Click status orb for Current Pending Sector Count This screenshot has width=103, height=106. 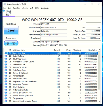6,101
